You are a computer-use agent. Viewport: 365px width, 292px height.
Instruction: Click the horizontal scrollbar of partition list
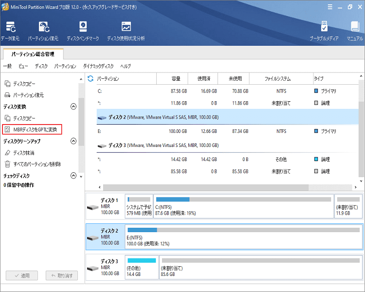click(206, 187)
